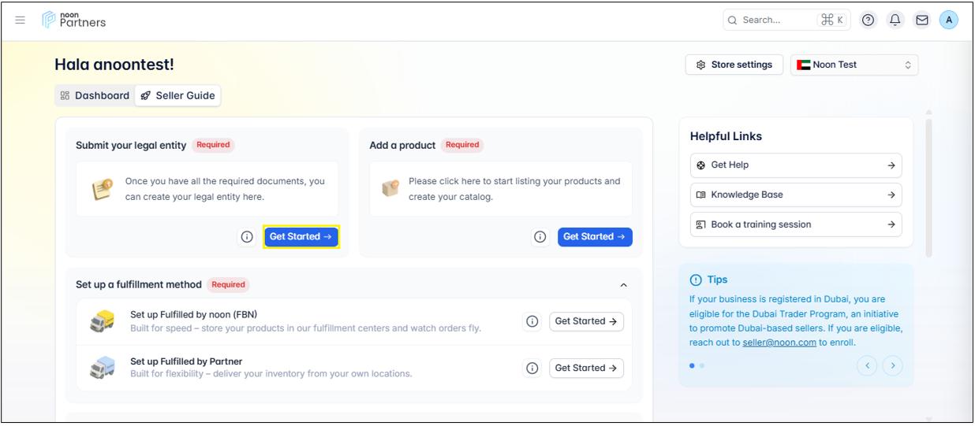The height and width of the screenshot is (426, 975).
Task: Click the Store settings button
Action: [734, 65]
